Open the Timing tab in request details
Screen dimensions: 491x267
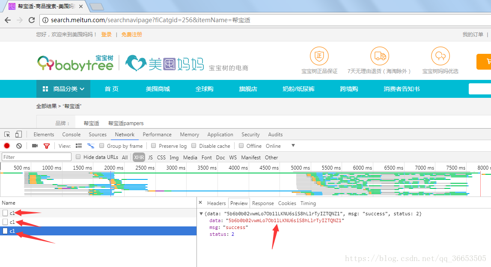click(x=308, y=203)
